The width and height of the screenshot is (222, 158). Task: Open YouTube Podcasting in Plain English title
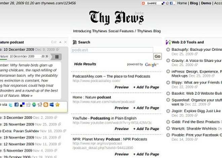point(105,118)
